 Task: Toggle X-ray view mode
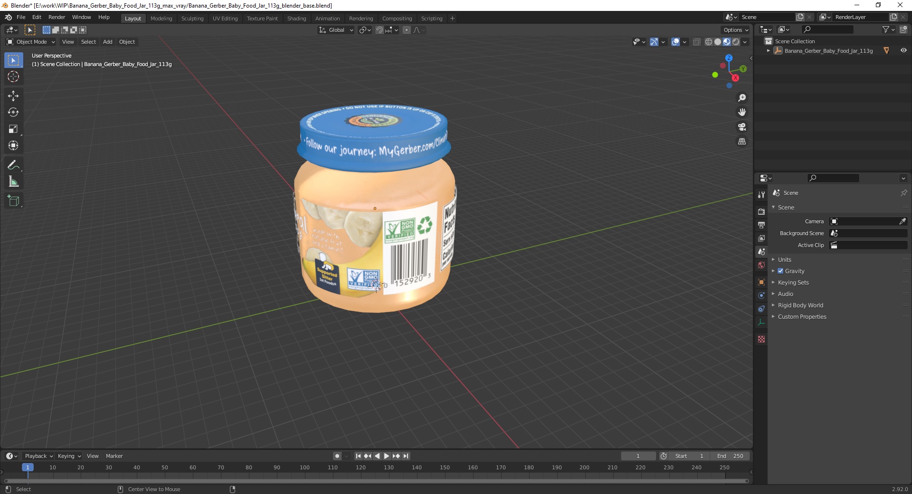click(696, 42)
